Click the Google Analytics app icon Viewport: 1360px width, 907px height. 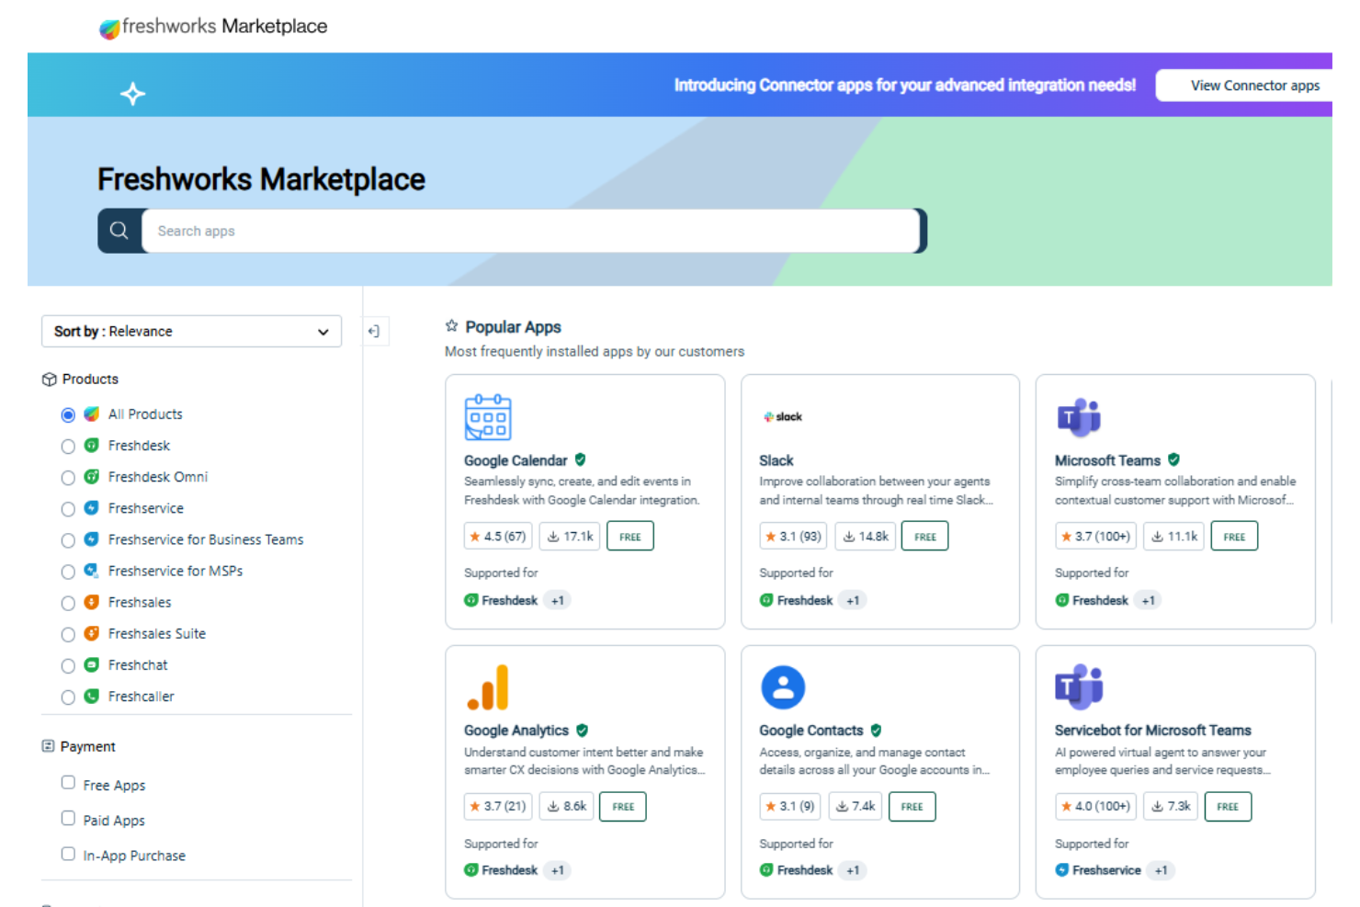coord(488,687)
